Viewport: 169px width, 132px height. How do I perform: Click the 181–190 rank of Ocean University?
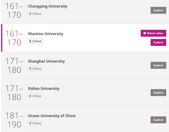[14, 120]
